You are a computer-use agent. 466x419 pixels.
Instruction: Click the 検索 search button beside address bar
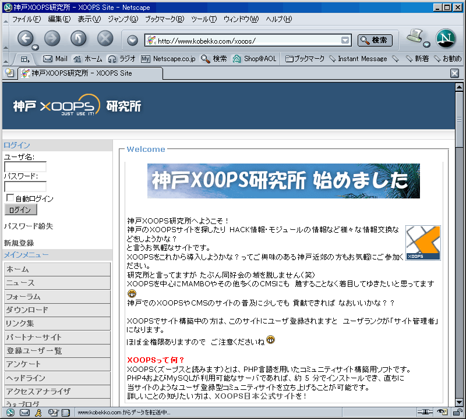pos(375,40)
